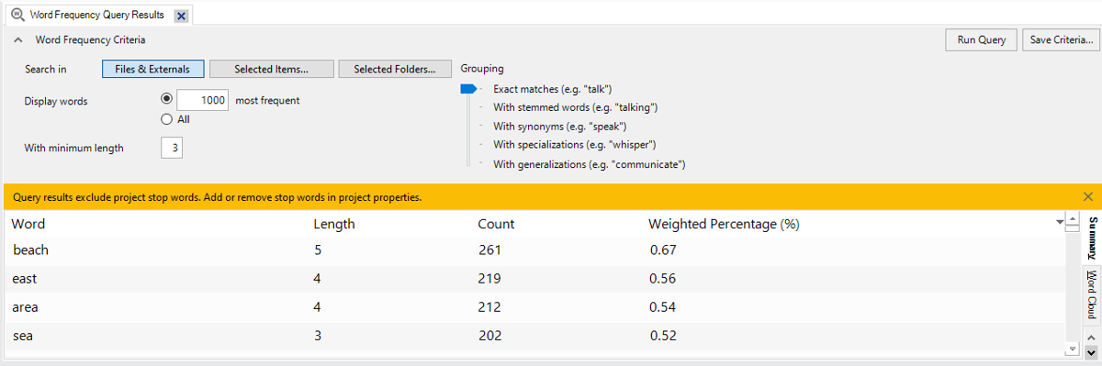Choose Files & Externals search scope
The image size is (1102, 366).
[x=152, y=69]
